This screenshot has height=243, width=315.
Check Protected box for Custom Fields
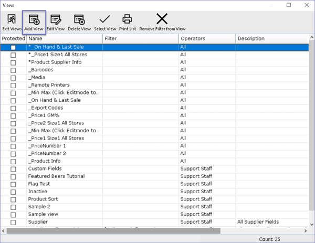(x=13, y=169)
